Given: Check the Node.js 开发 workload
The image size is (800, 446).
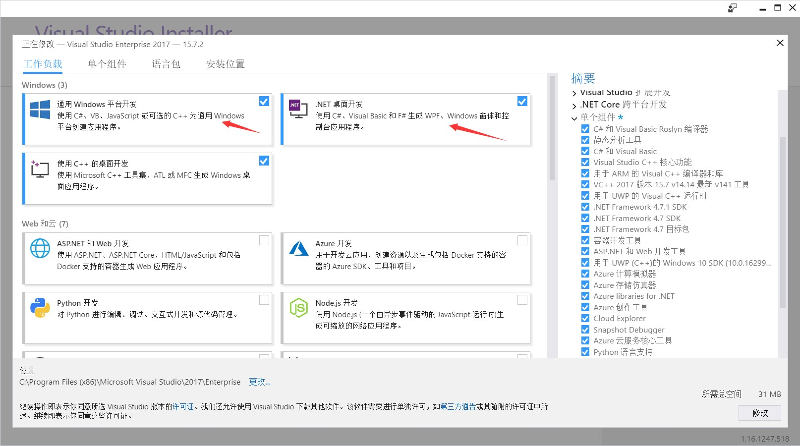Looking at the screenshot, I should click(522, 300).
